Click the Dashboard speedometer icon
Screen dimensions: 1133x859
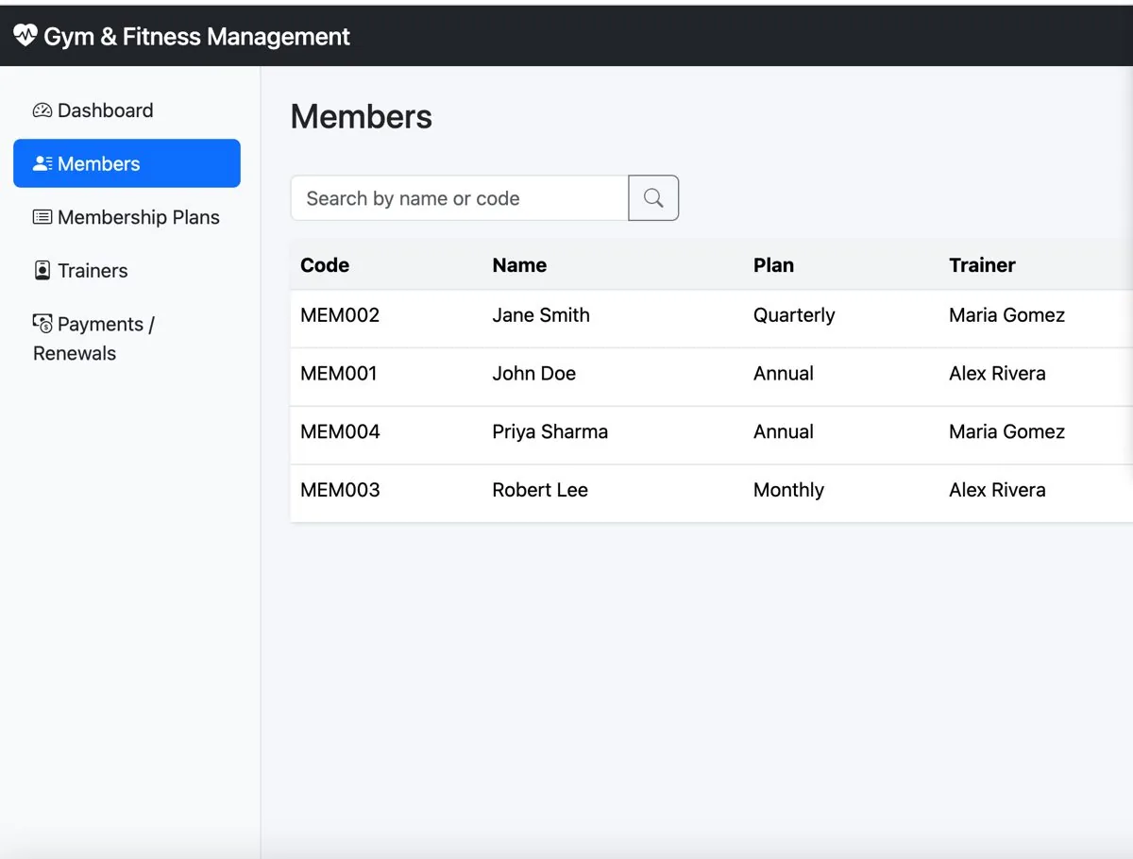pyautogui.click(x=42, y=110)
